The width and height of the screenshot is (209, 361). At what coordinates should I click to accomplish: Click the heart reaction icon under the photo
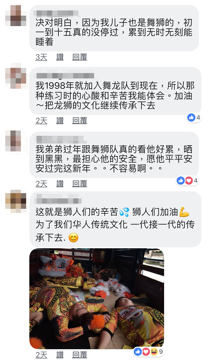coord(146,352)
